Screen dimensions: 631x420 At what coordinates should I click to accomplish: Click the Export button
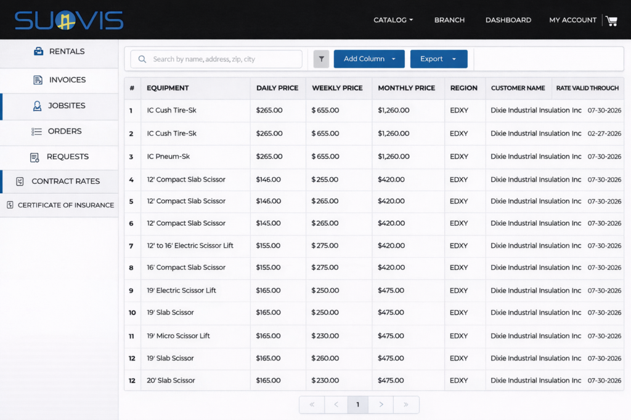click(431, 58)
